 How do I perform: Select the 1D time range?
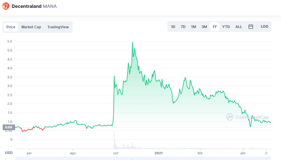point(173,27)
